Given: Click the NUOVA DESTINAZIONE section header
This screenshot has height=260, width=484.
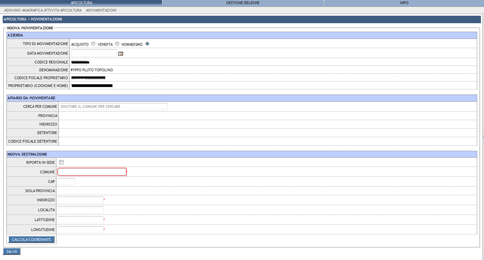Looking at the screenshot, I should (x=242, y=154).
